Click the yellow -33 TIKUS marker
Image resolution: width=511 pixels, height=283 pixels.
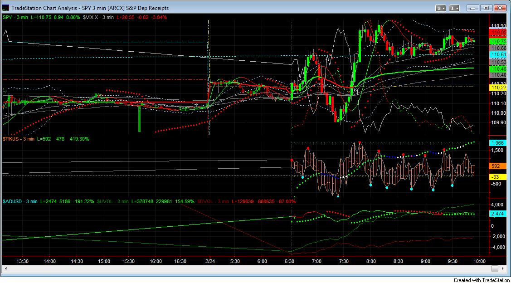(x=499, y=176)
